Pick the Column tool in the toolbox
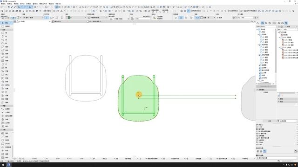The height and width of the screenshot is (167, 298). pos(7,36)
